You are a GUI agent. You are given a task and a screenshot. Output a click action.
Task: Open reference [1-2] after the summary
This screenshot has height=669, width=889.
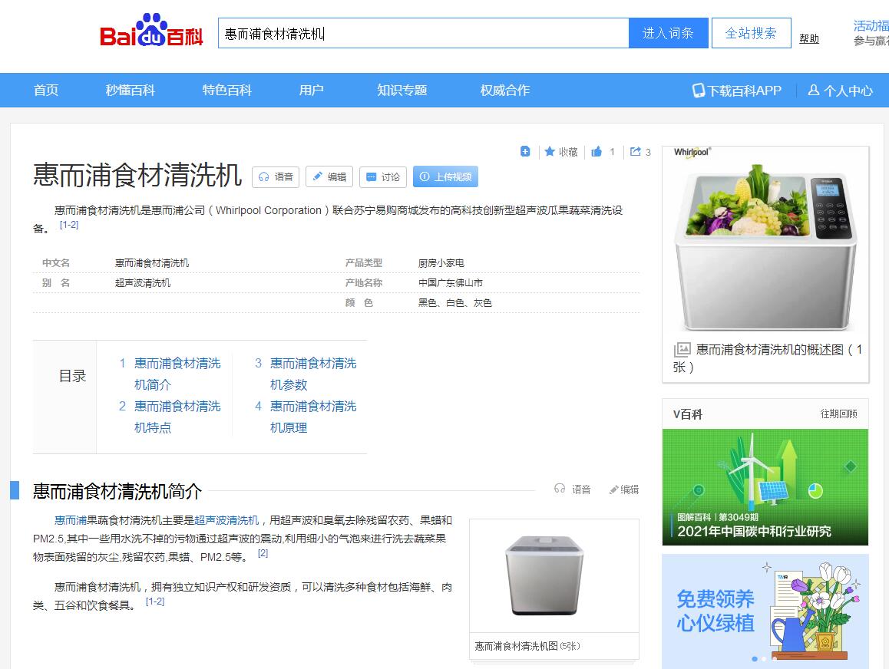69,224
